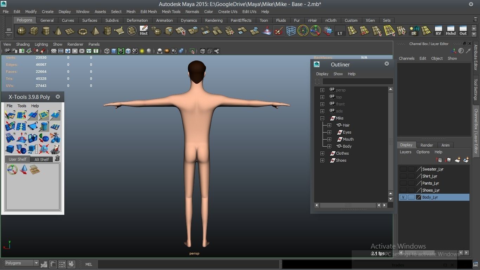Click the select camera icon in viewport toolbar
This screenshot has height=270, width=480.
(7, 51)
